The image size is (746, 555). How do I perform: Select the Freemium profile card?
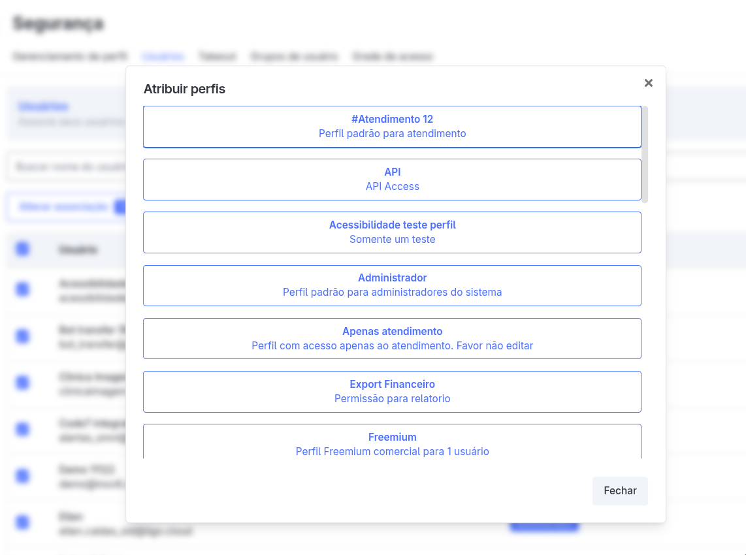tap(392, 443)
